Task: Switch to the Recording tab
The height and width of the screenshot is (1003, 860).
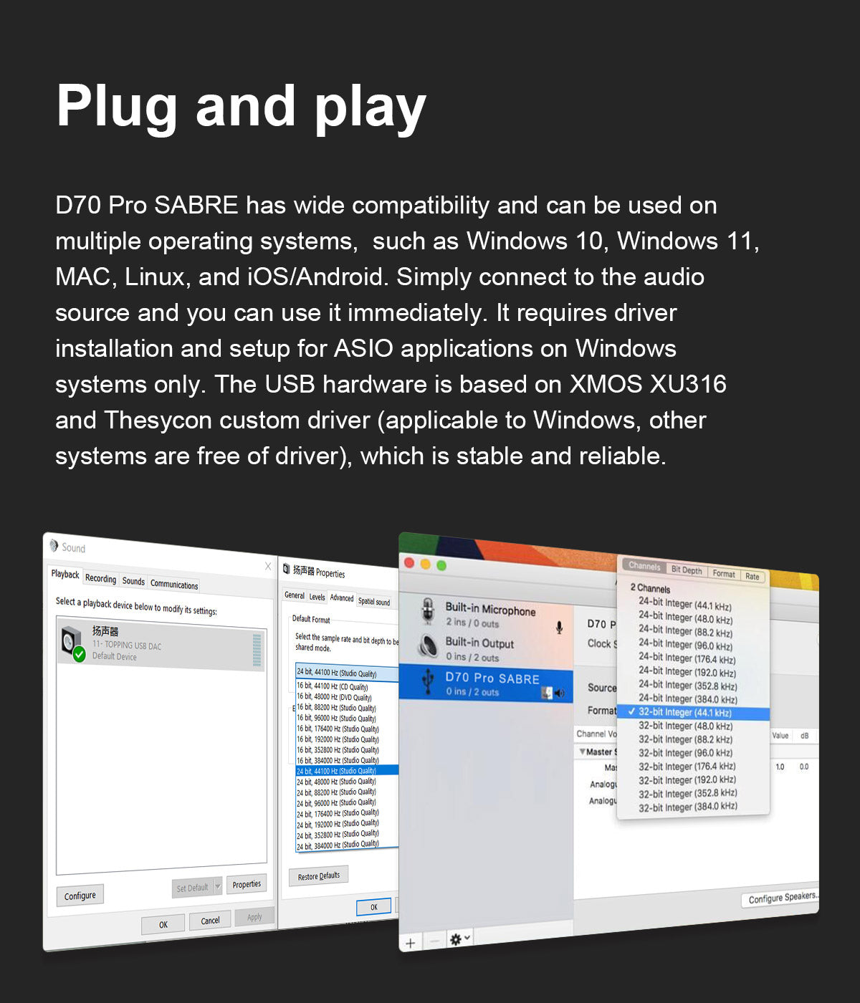Action: [100, 578]
